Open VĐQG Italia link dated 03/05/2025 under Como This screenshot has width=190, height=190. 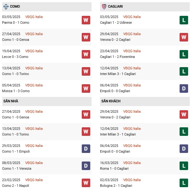[x=34, y=17]
